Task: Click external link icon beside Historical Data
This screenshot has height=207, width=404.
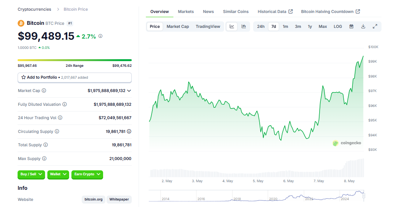Action: pyautogui.click(x=291, y=11)
